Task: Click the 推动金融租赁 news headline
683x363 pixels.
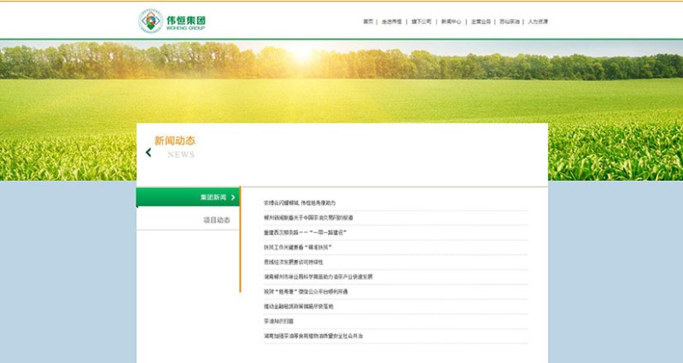Action: pyautogui.click(x=299, y=306)
